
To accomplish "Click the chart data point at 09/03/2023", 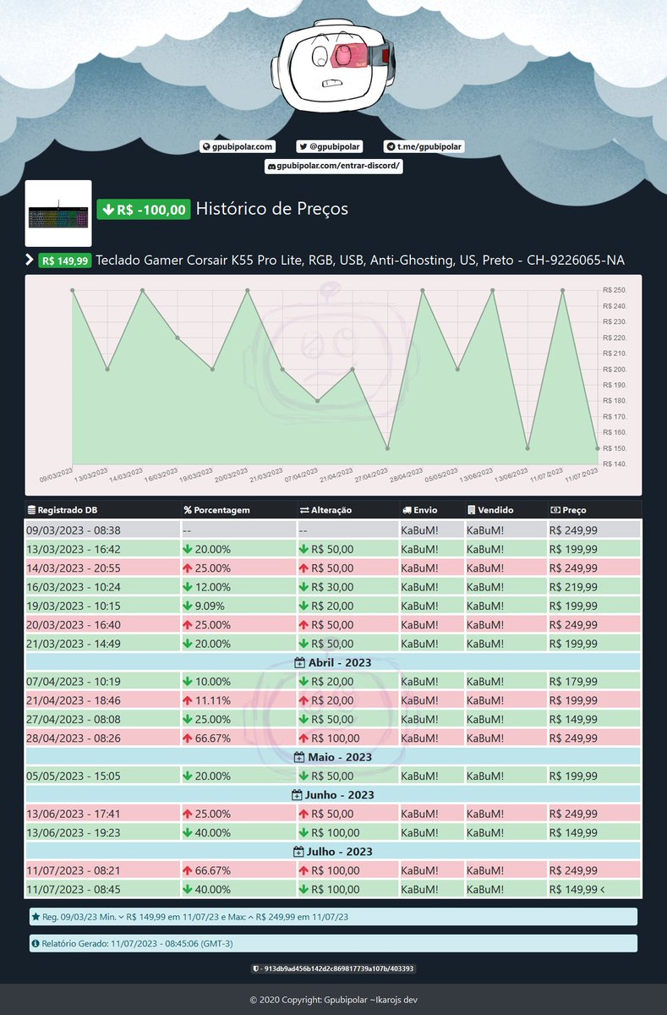I will (73, 290).
